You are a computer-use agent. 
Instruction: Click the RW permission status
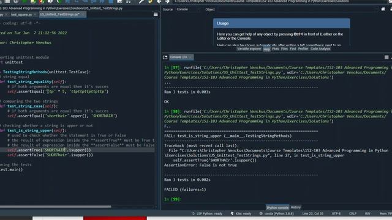367,213
